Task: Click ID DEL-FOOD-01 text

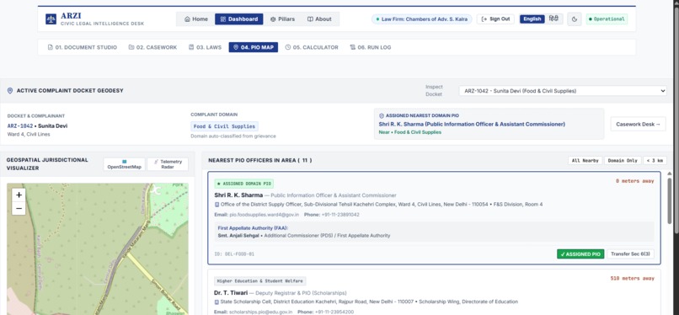Action: tap(234, 254)
